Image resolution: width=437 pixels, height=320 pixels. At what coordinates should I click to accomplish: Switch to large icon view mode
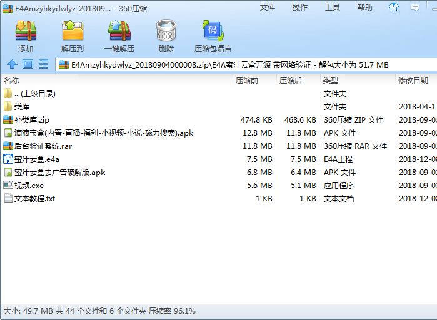click(28, 64)
